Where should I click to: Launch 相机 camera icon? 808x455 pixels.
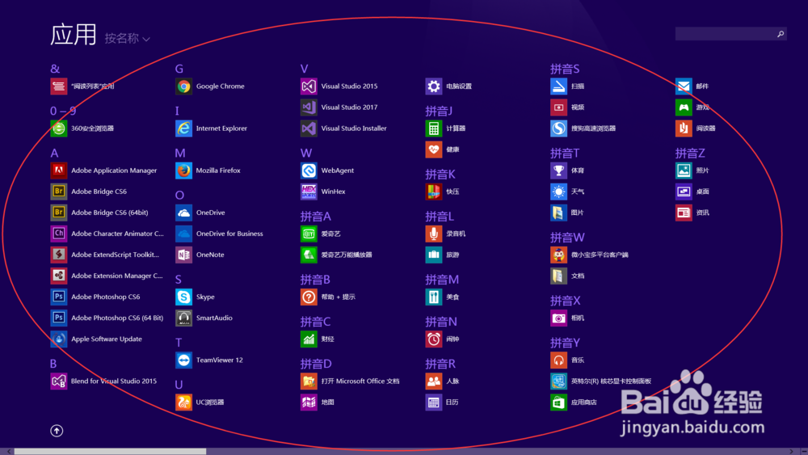(x=558, y=318)
